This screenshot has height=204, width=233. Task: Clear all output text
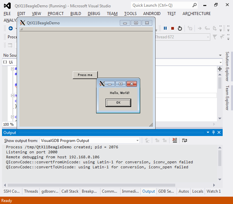175,140
